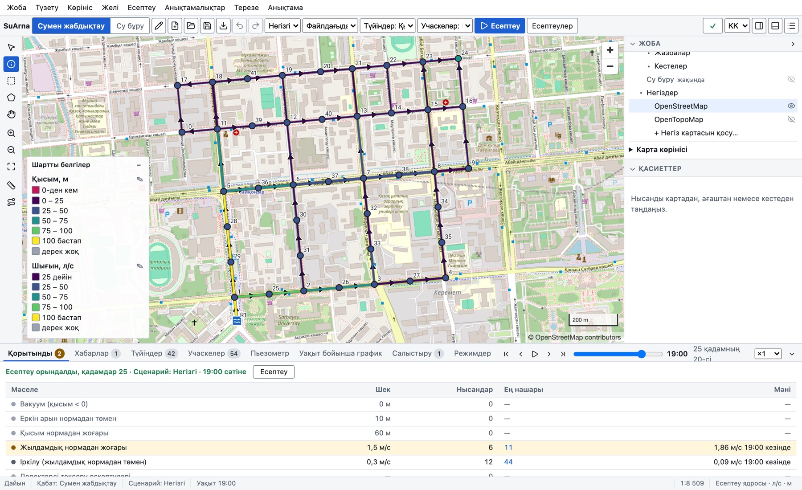This screenshot has width=802, height=490.
Task: Switch to the Түйіндер tab
Action: click(154, 353)
